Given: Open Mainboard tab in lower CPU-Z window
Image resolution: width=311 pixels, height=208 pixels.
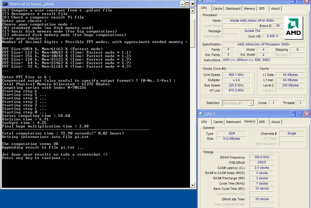Looking at the screenshot, I should pos(233,122).
